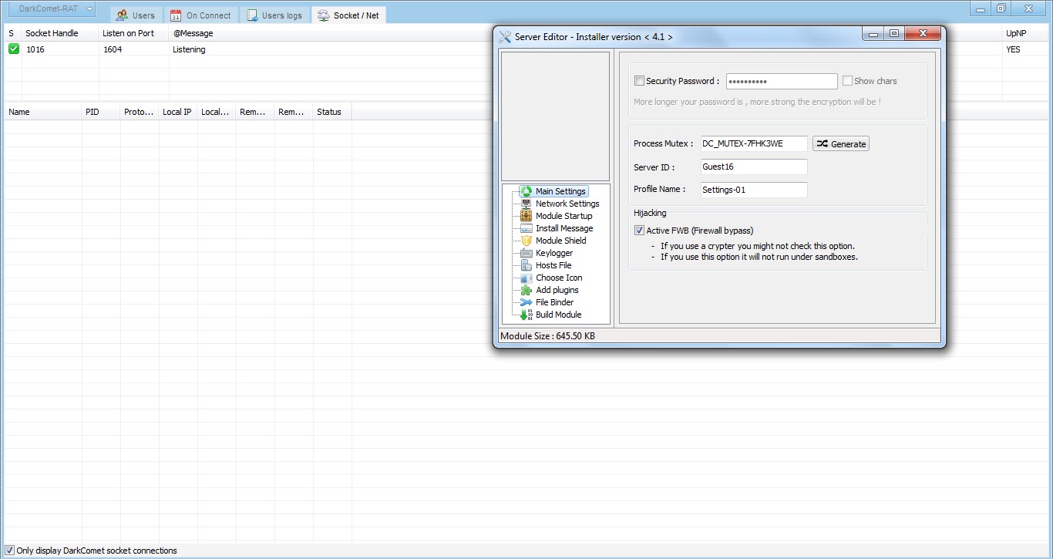Click the Security Password input field
The image size is (1053, 559).
click(x=782, y=81)
